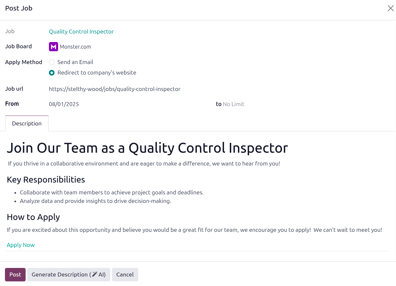Close the Post Job dialog
Viewport: 396px width, 286px height.
click(x=390, y=8)
